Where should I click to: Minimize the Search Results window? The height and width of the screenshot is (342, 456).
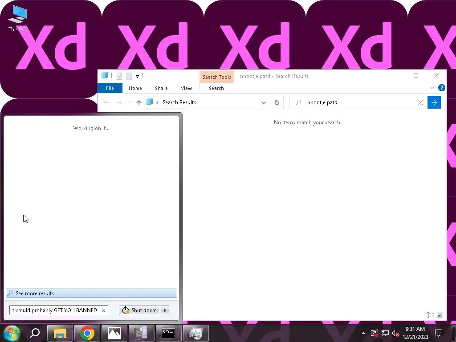point(396,76)
